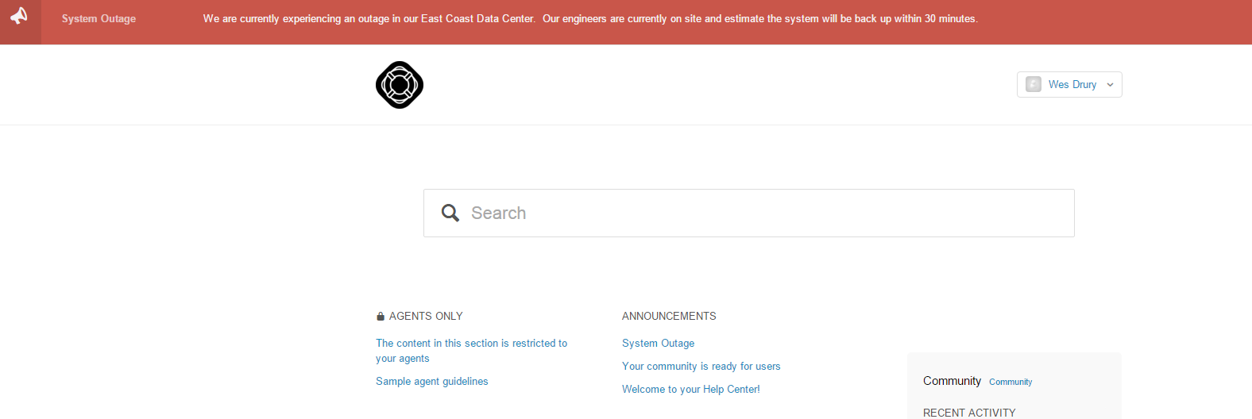This screenshot has width=1252, height=419.
Task: Click the user avatar beside Wes Drury
Action: [x=1034, y=85]
